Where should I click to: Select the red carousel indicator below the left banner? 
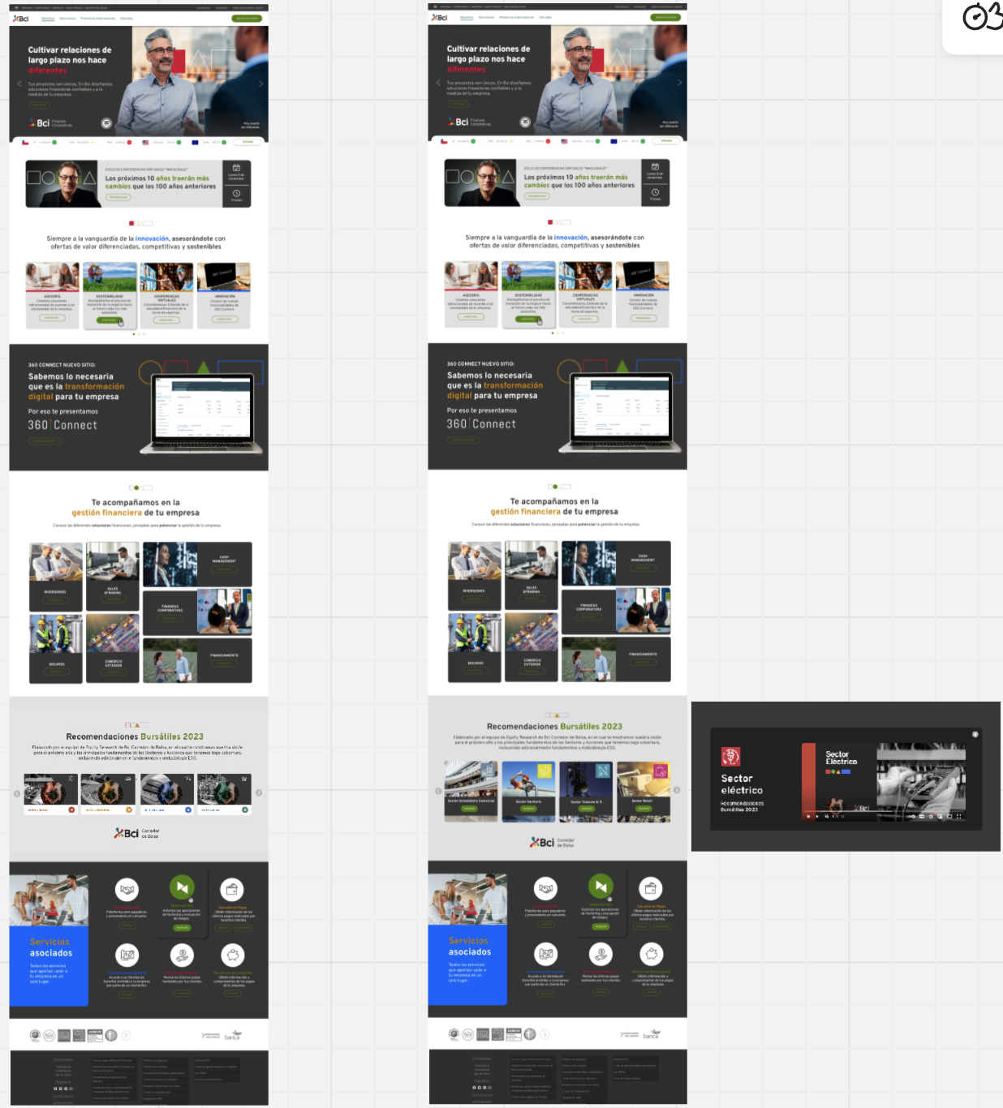(131, 223)
